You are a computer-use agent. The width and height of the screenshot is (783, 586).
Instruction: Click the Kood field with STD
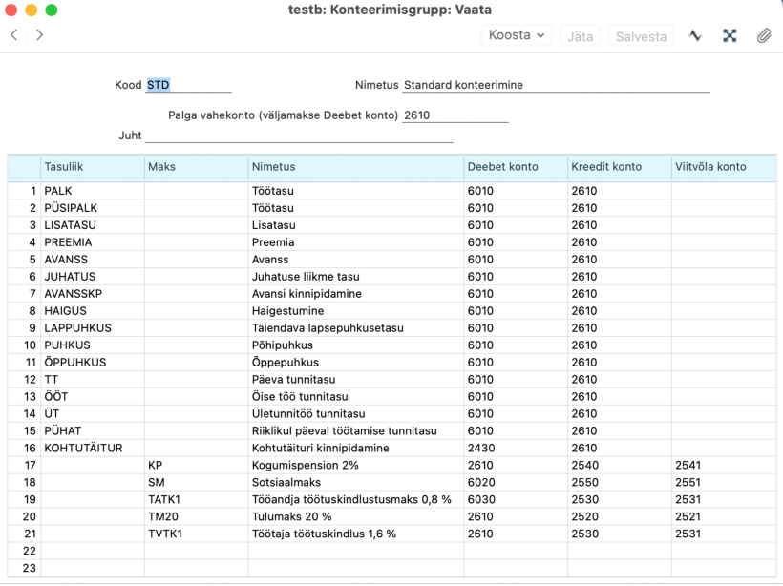click(x=188, y=85)
